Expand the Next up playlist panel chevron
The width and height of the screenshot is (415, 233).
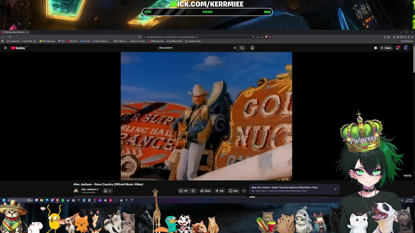[x=336, y=189]
